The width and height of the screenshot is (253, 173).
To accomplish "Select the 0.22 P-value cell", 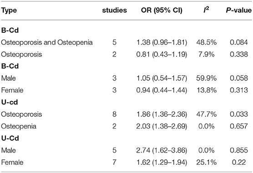I will 239,162.
